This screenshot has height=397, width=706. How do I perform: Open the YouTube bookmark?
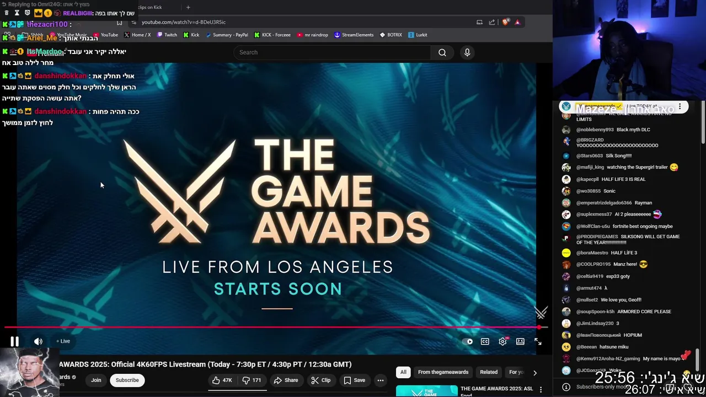pyautogui.click(x=105, y=35)
